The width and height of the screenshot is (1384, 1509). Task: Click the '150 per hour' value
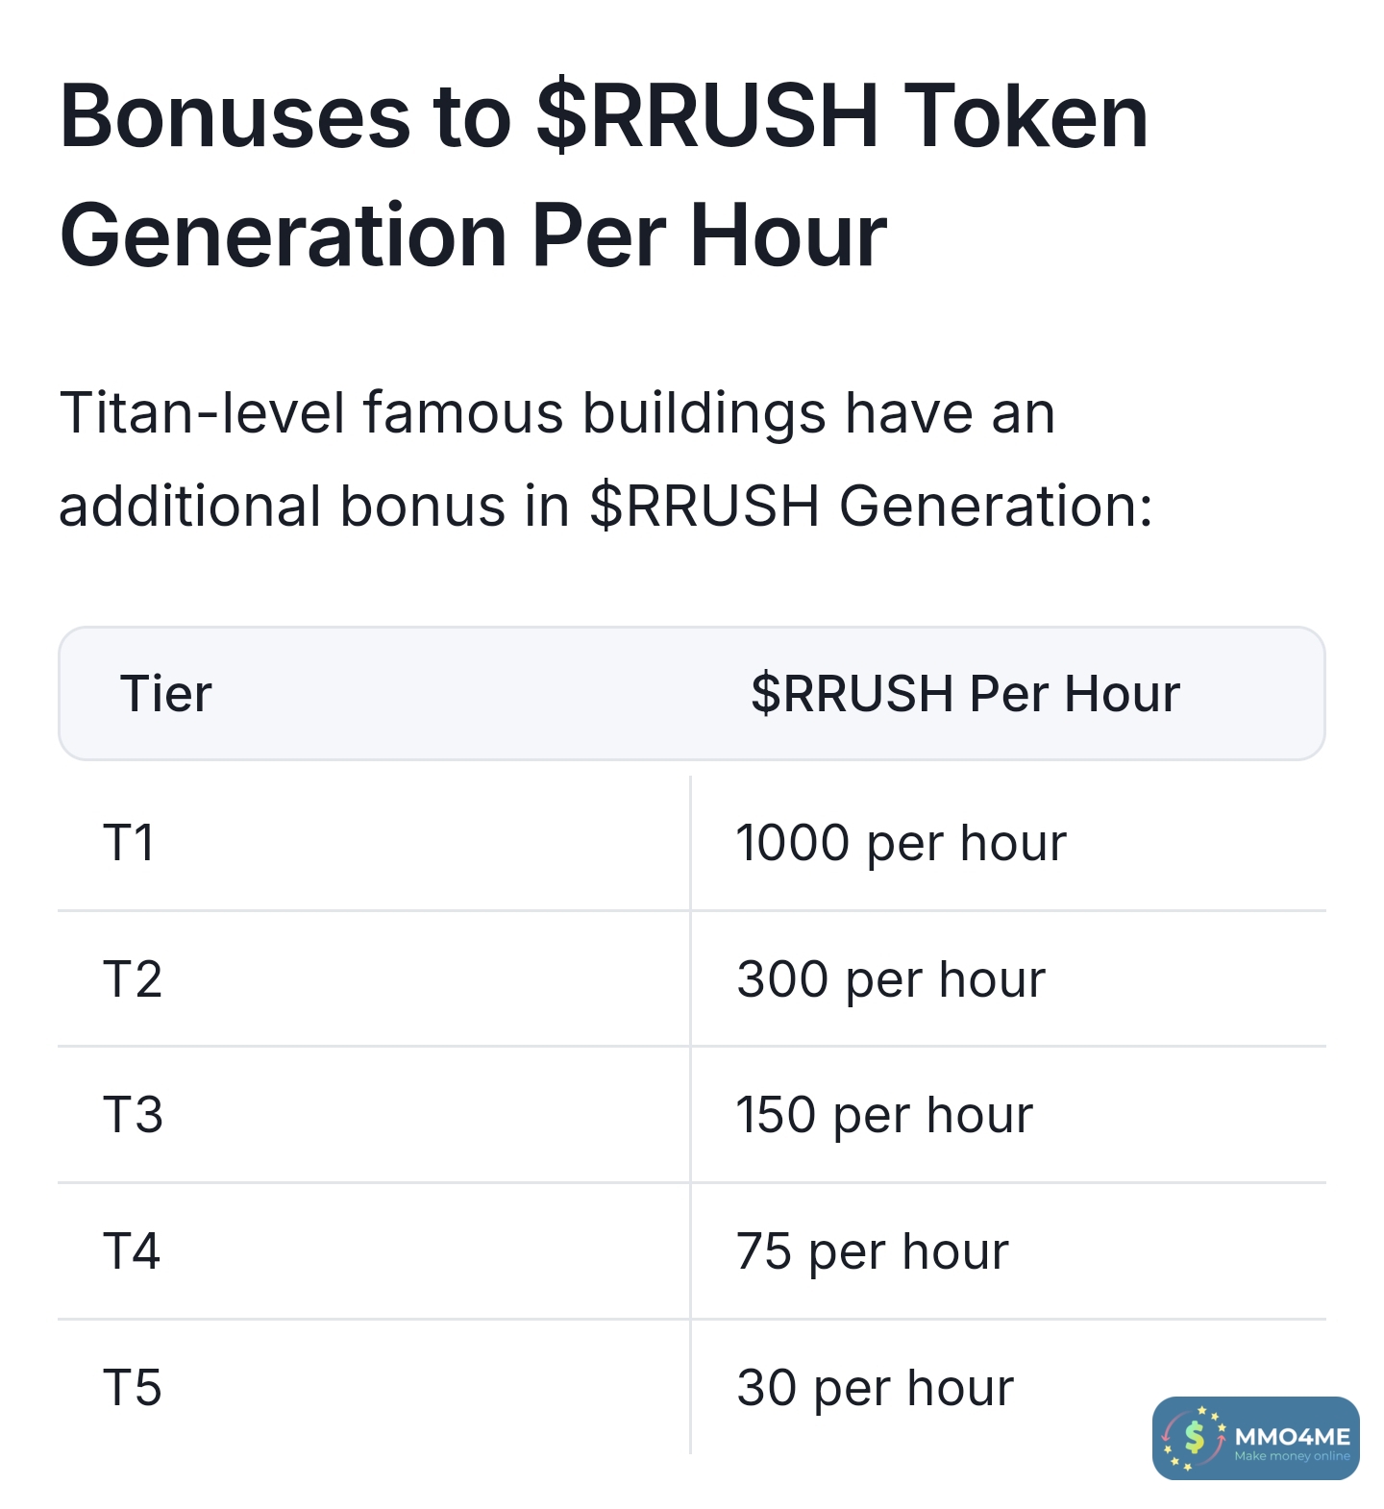pyautogui.click(x=884, y=1115)
